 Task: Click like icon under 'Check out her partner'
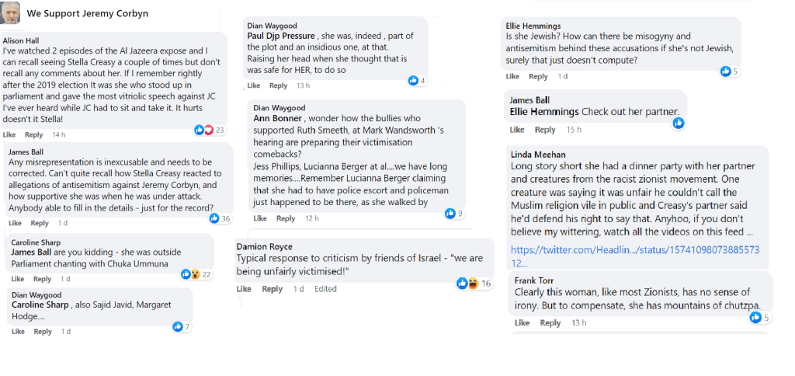(x=679, y=123)
